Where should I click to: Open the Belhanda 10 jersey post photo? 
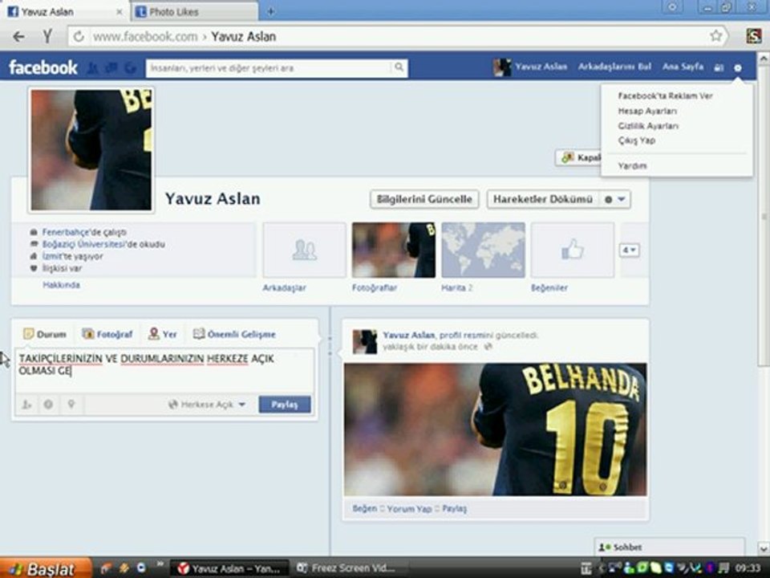tap(495, 429)
